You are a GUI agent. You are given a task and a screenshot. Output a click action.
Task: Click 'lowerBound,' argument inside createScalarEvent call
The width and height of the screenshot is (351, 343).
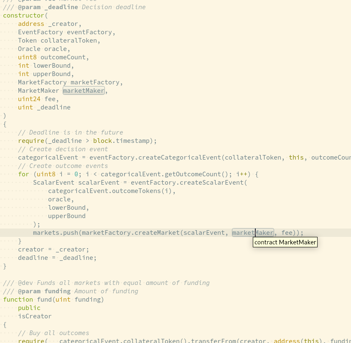click(x=69, y=208)
